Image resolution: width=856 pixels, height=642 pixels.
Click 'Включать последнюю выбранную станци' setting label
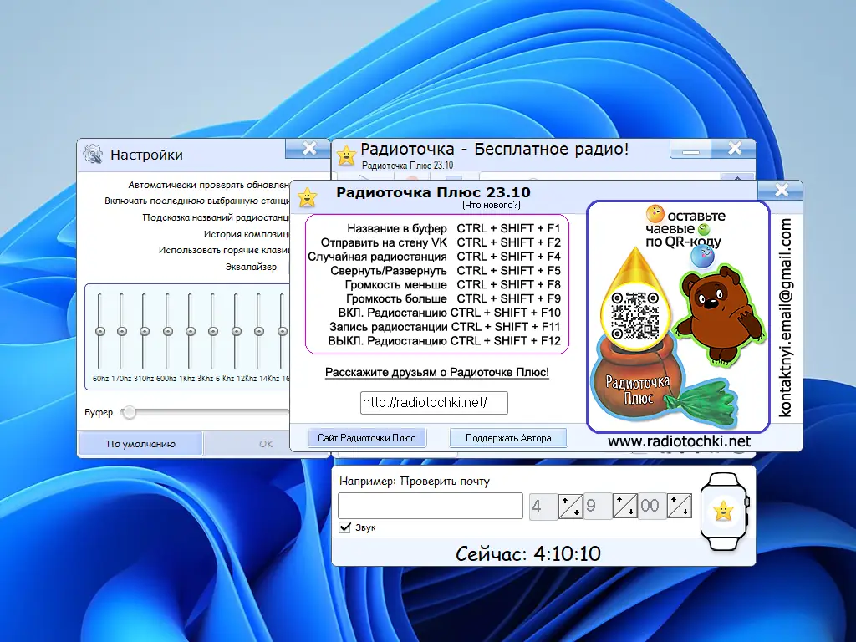(197, 201)
